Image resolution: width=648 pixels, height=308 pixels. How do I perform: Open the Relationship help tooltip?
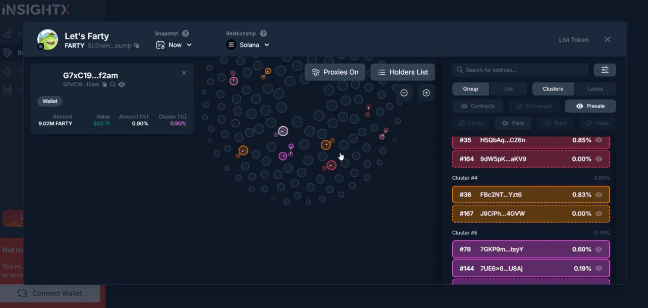coord(263,33)
